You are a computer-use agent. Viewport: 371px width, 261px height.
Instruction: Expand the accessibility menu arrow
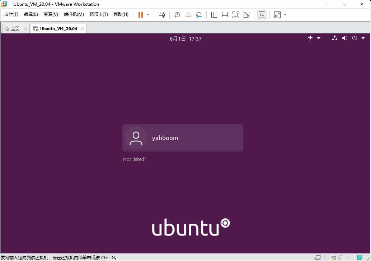(319, 38)
